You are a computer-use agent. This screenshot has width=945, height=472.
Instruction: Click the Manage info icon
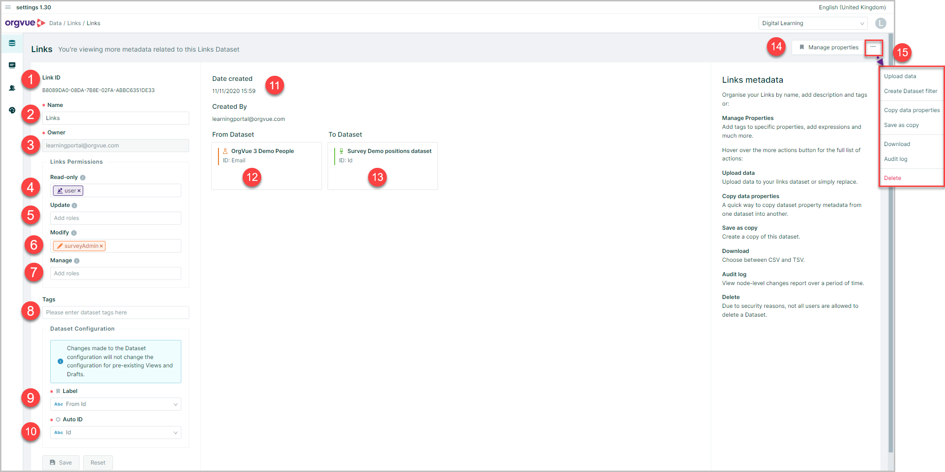pyautogui.click(x=77, y=261)
